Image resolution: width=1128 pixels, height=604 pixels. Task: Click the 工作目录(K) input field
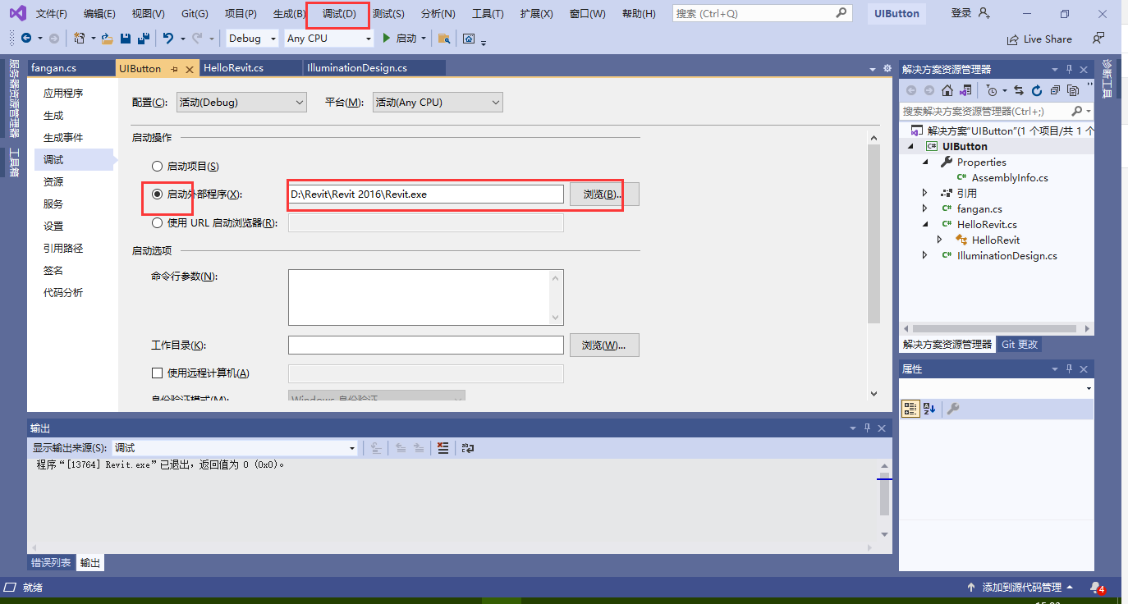(426, 345)
